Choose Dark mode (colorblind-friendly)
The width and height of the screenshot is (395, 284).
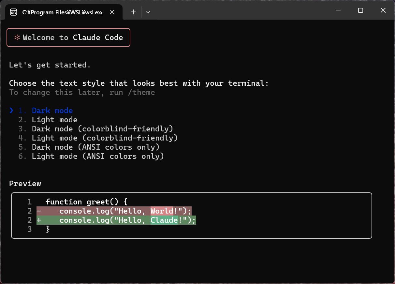[x=96, y=129]
